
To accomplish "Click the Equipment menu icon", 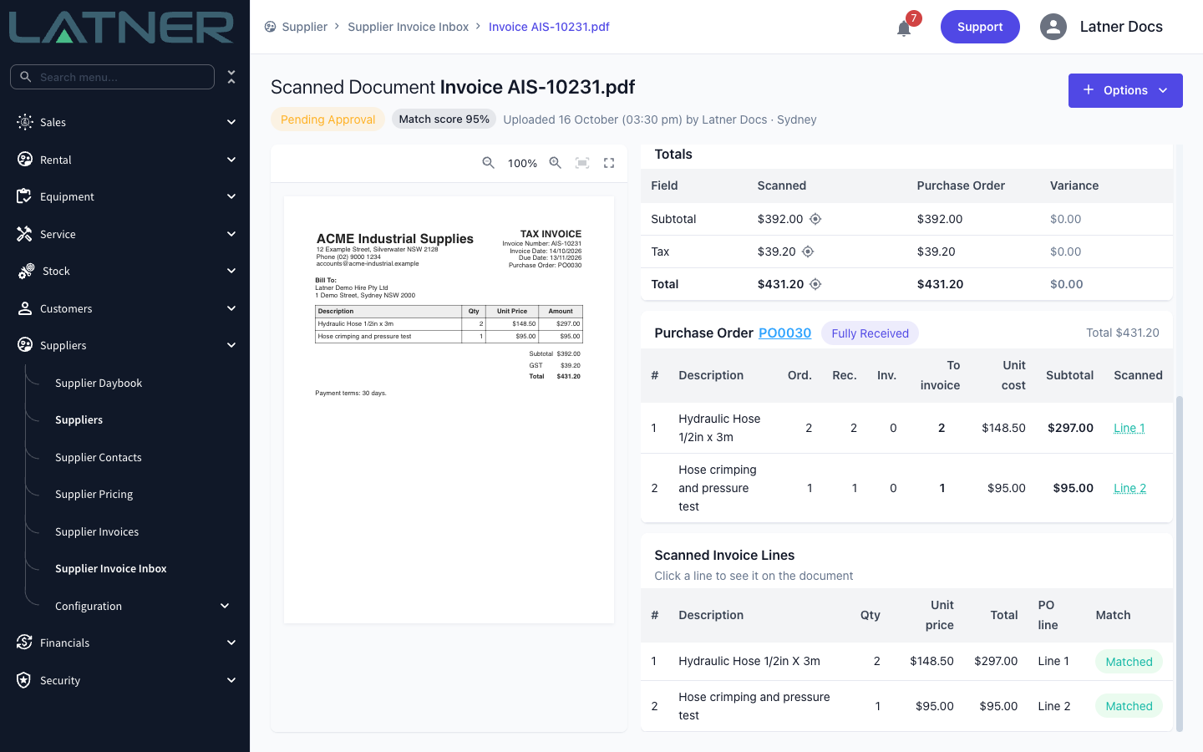I will [x=25, y=196].
